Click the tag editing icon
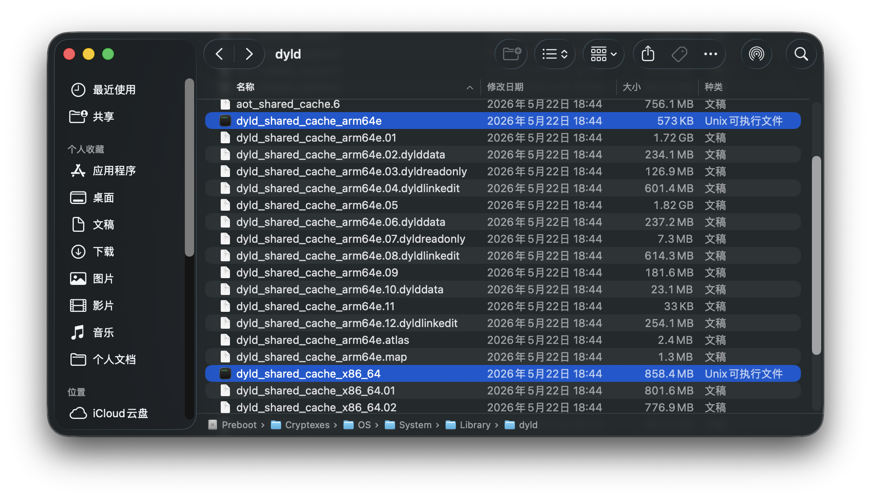The width and height of the screenshot is (871, 499). pos(679,54)
